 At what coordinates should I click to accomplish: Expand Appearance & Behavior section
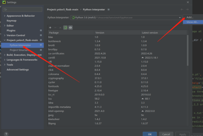tap(5, 16)
